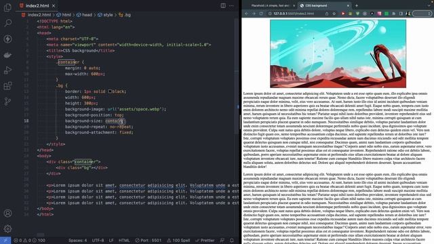Open a new browser tab
The image size is (434, 244).
point(357,5)
